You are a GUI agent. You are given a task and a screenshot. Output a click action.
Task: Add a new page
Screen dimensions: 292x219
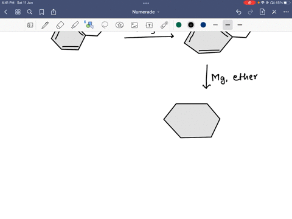(262, 12)
